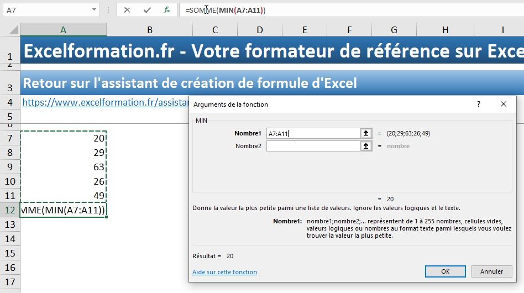Select row 11 header
The height and width of the screenshot is (293, 524).
coord(10,196)
